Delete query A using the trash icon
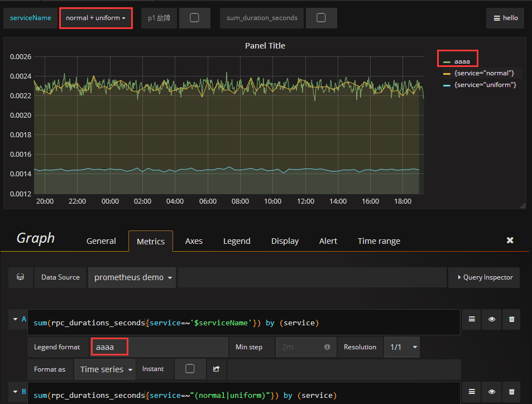The width and height of the screenshot is (532, 404). 511,319
